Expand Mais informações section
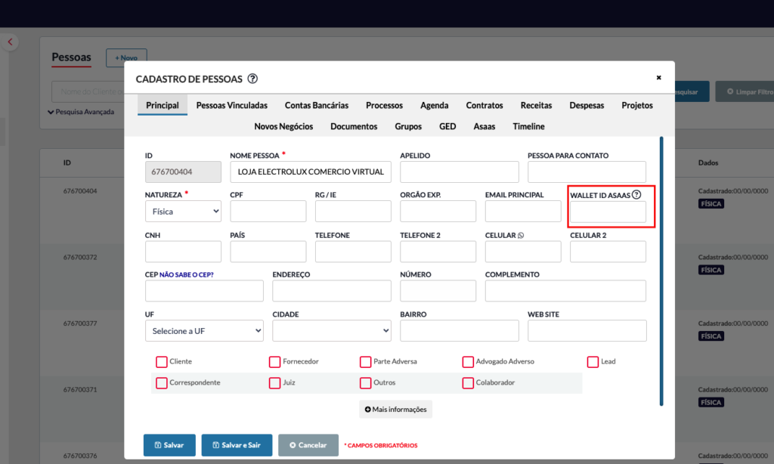The image size is (774, 464). point(395,409)
